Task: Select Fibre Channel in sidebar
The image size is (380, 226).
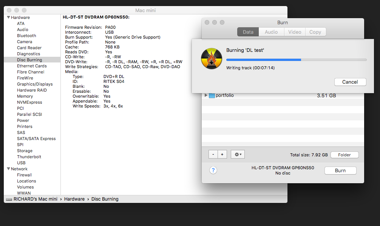Action: (31, 72)
